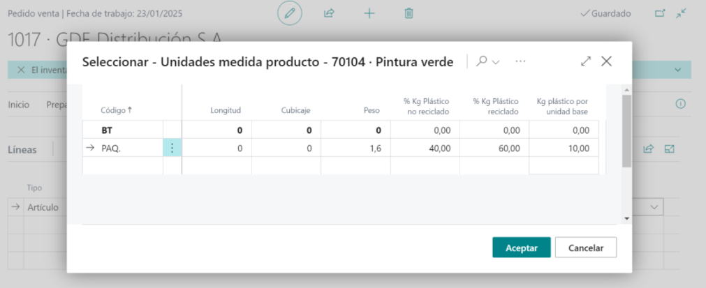Viewport: 706px width, 288px height.
Task: Click the Tipo column header
Action: (34, 188)
